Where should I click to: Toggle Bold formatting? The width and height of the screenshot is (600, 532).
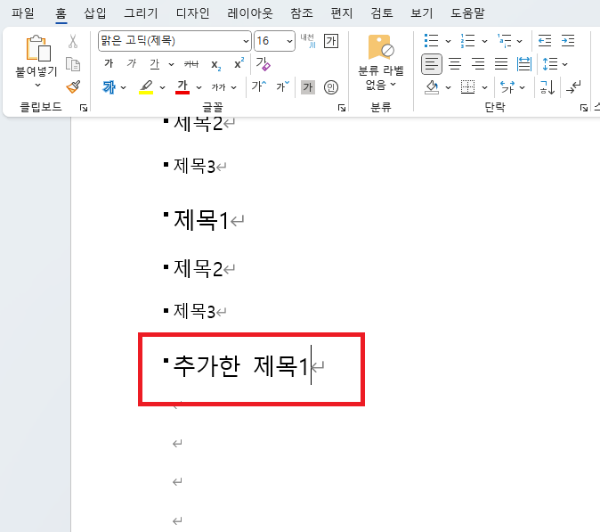[109, 63]
